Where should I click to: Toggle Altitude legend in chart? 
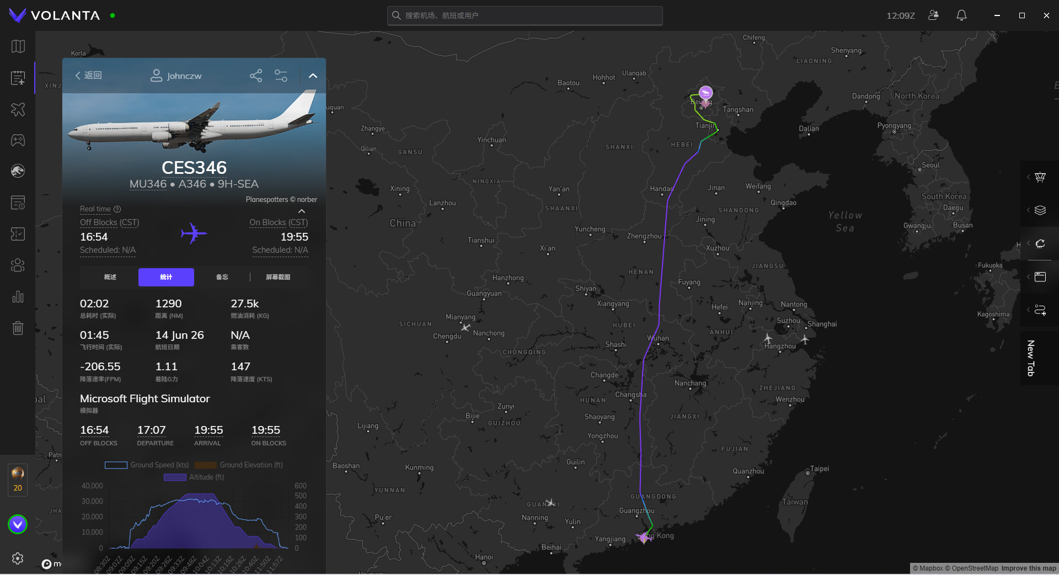coord(194,477)
